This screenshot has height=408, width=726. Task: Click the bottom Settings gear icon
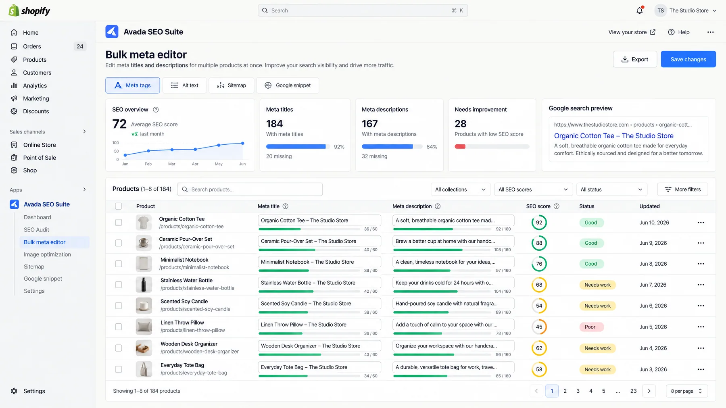[x=14, y=391]
